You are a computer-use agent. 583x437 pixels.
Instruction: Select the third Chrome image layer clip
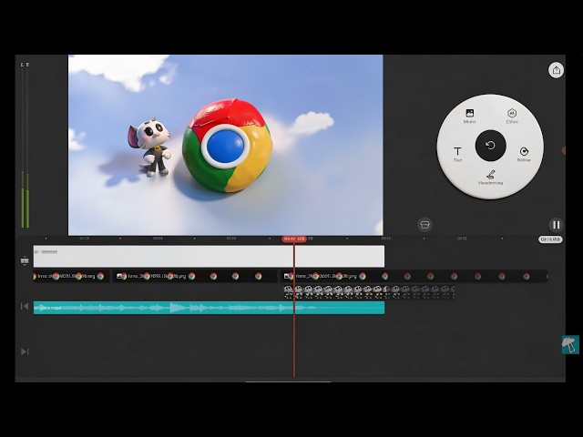click(414, 276)
